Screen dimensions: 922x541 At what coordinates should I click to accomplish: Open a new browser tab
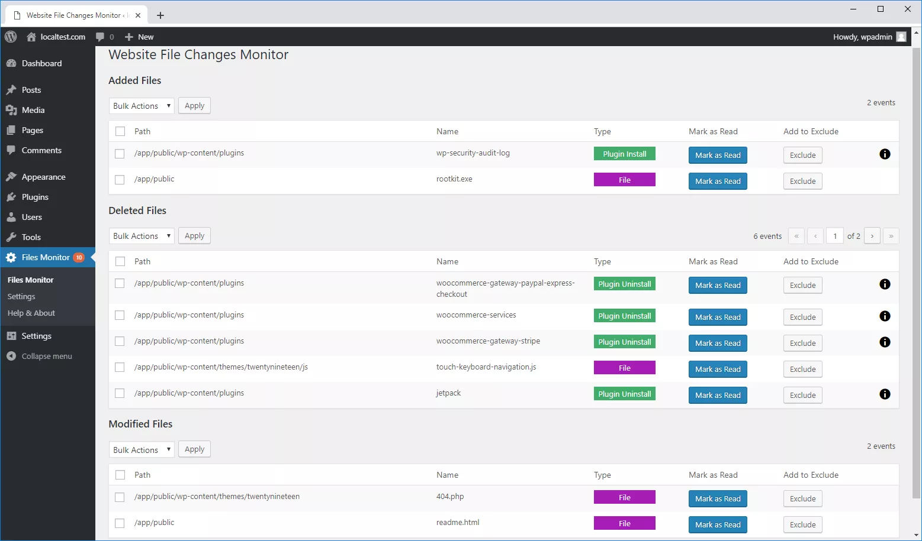click(160, 15)
